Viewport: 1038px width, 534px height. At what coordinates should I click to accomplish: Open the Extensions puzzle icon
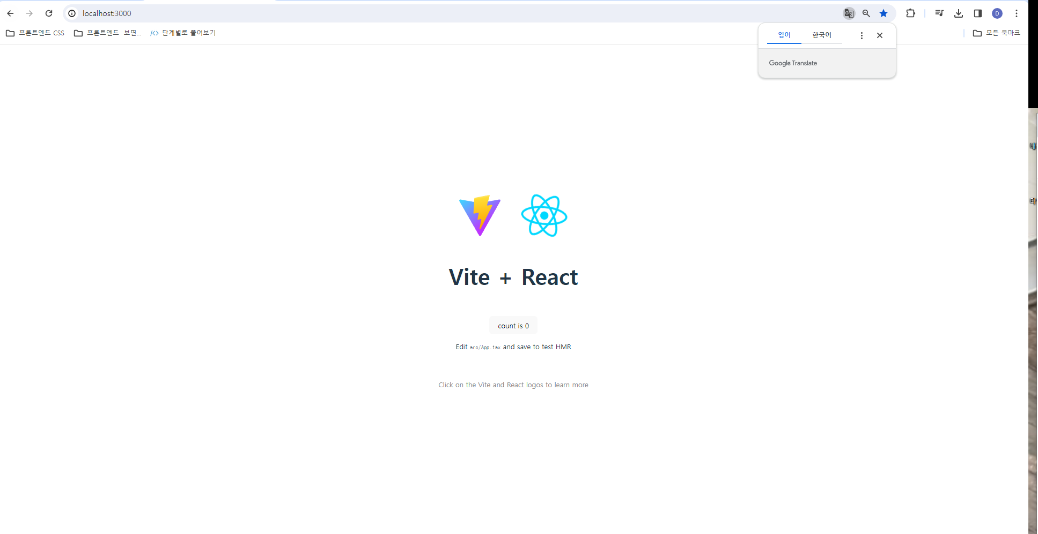coord(910,13)
